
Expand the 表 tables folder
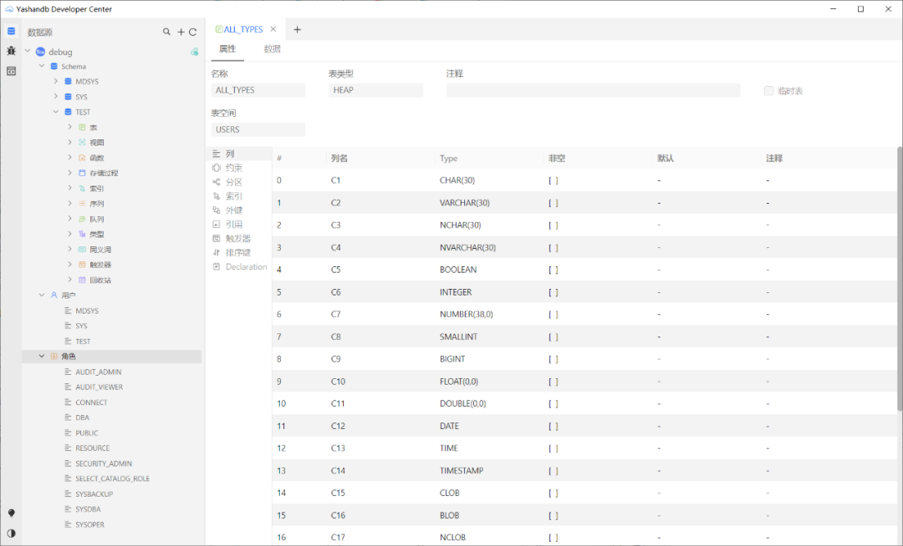(x=69, y=127)
